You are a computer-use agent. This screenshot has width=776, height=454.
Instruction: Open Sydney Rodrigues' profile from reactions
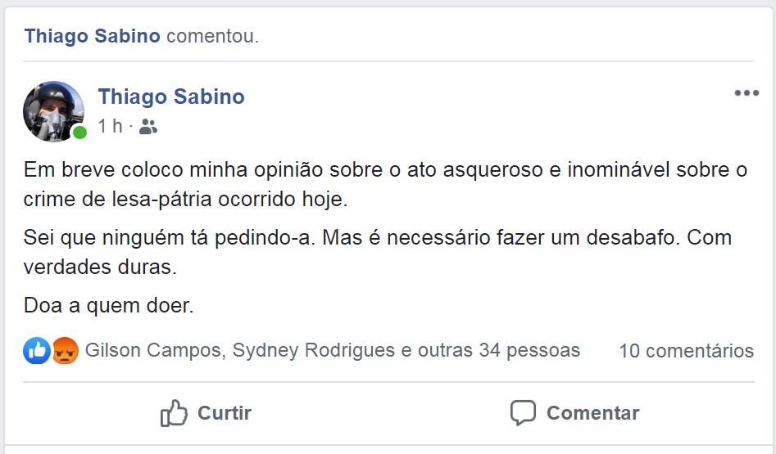(x=314, y=350)
